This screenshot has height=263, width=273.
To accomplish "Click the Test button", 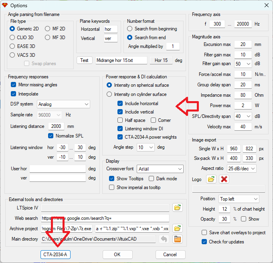I will coord(84,60).
